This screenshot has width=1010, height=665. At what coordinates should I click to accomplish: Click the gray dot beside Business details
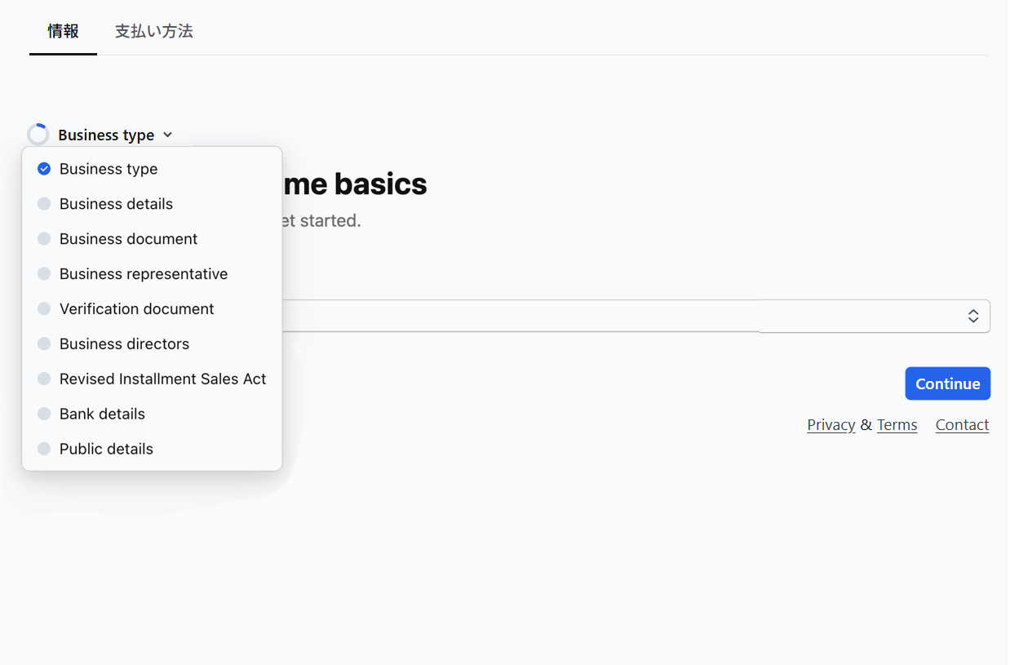(43, 203)
